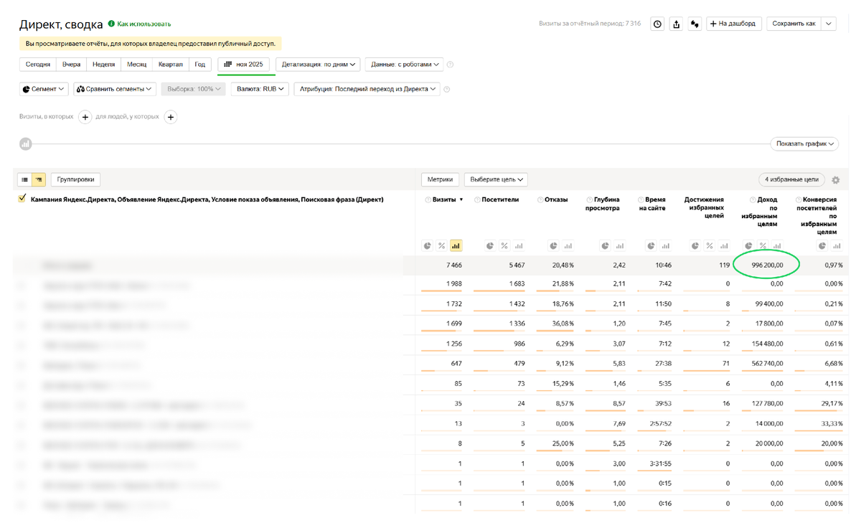Open Детализация: по дням dropdown
Image resolution: width=861 pixels, height=528 pixels.
pyautogui.click(x=319, y=65)
